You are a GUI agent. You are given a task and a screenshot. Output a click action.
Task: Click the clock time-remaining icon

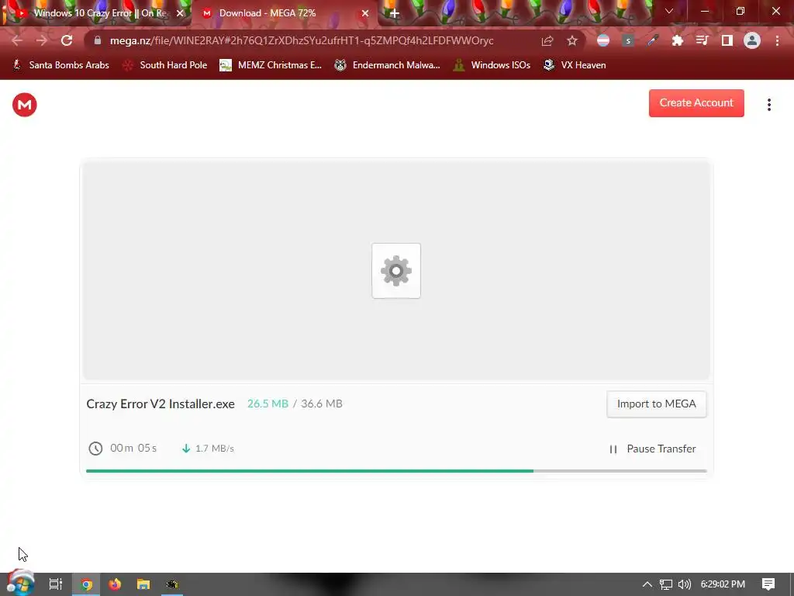[95, 449]
